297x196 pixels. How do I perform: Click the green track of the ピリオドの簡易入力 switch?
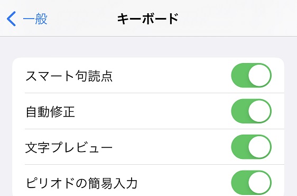tap(239, 183)
